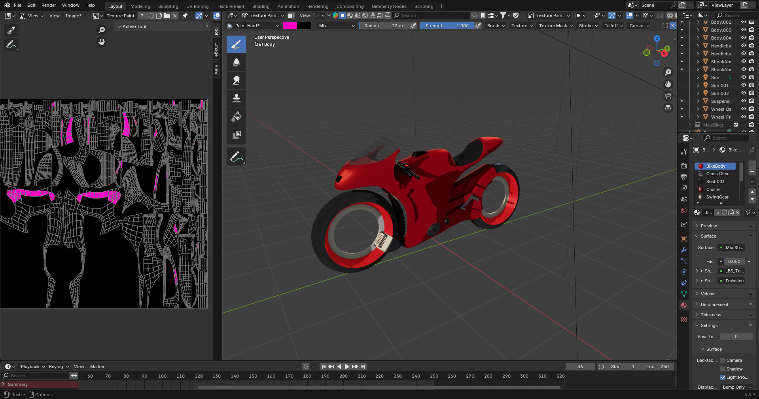Open the Render menu
This screenshot has height=399, width=759.
click(49, 5)
